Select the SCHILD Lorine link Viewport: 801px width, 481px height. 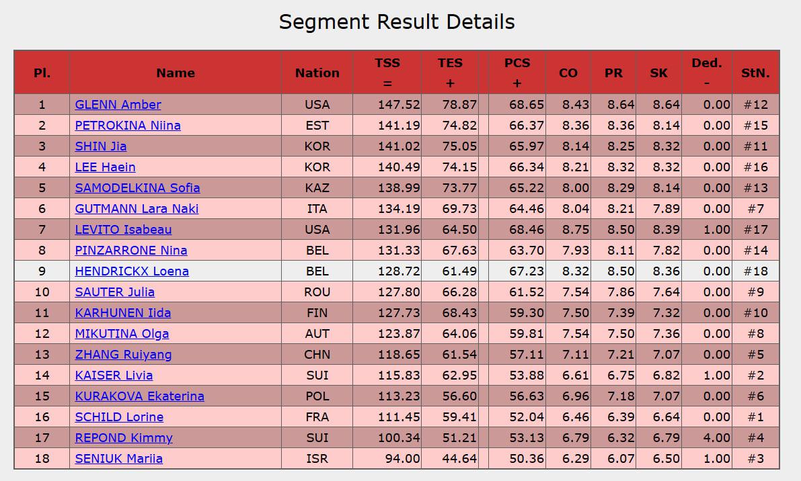point(119,417)
